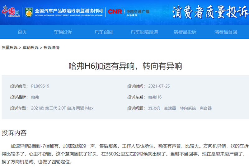Viewport: 249px width, 167px height.
Task: Click the 发动机 problem tag
Action: click(154, 108)
